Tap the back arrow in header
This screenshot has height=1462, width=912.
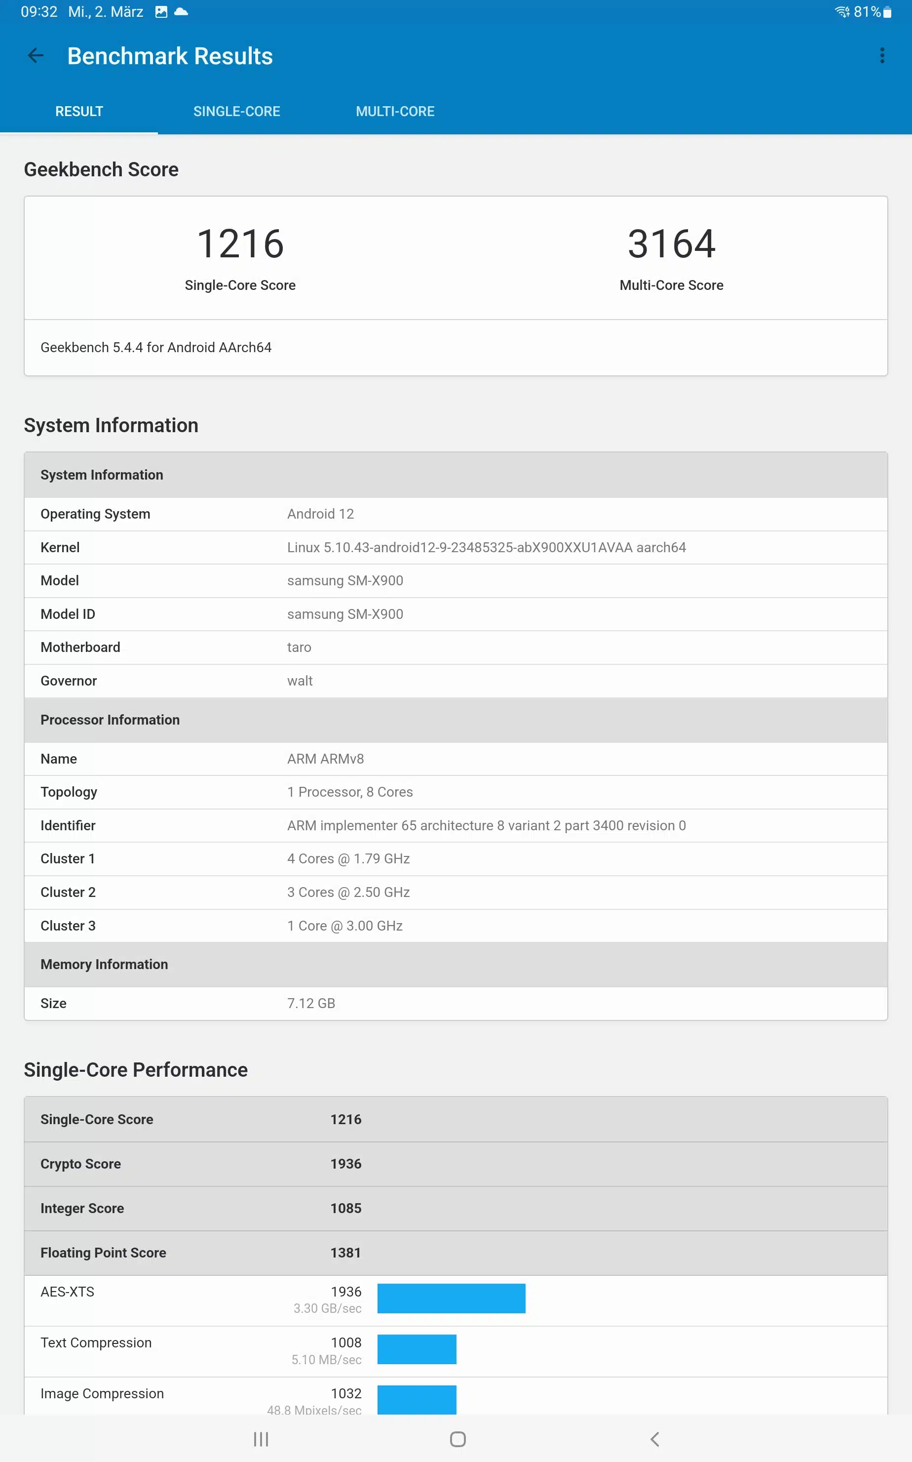click(x=36, y=55)
